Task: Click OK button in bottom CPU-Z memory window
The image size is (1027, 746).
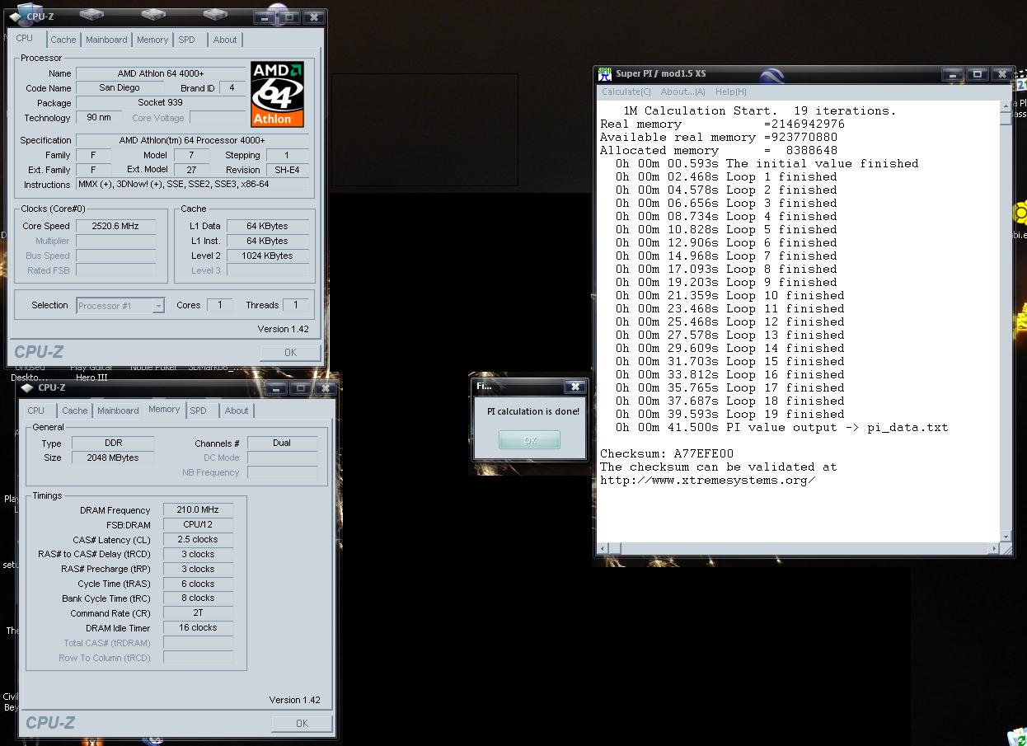Action: [x=302, y=723]
